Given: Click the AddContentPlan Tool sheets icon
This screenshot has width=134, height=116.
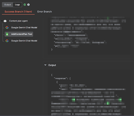Looking at the screenshot, I should point(7,34).
